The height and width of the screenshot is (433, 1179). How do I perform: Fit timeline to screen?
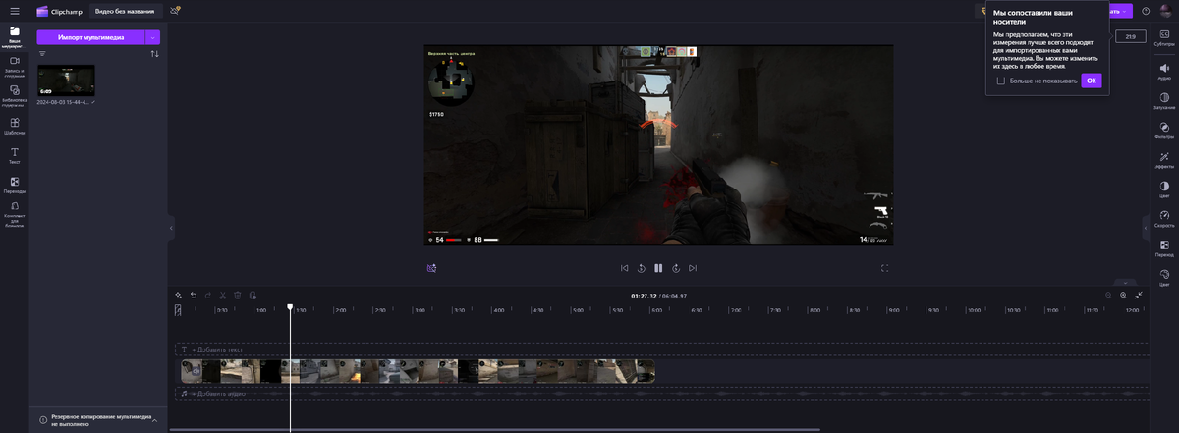(x=1139, y=295)
